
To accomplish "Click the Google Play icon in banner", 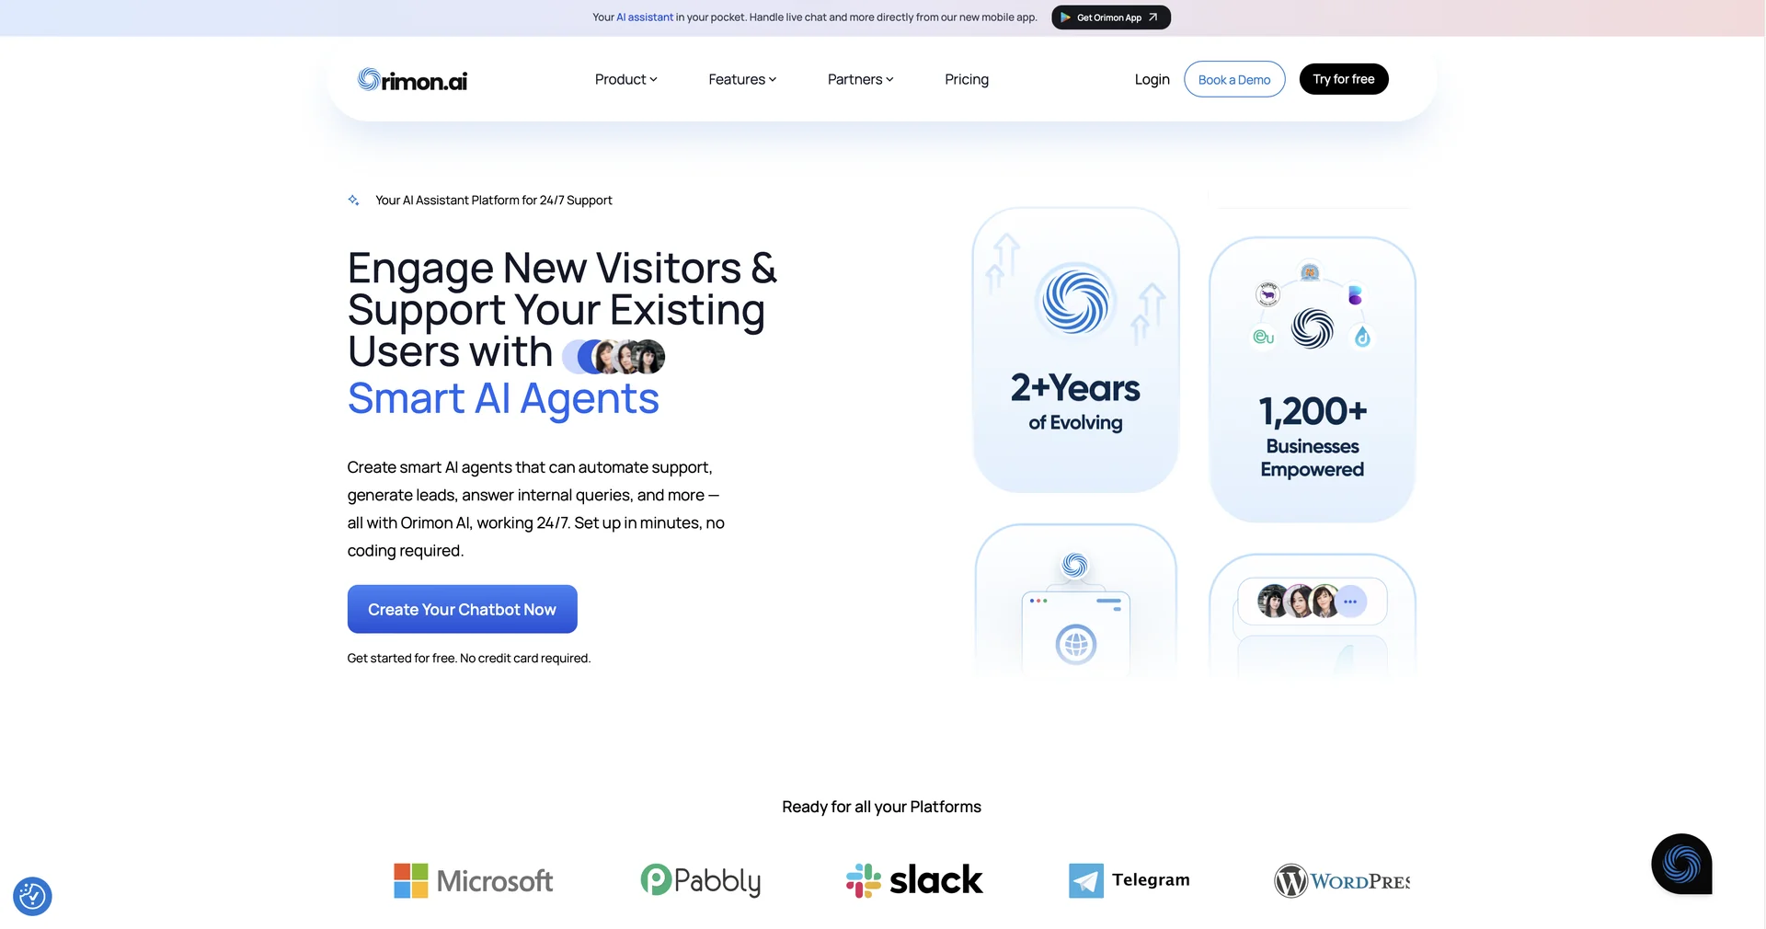I will tap(1065, 17).
